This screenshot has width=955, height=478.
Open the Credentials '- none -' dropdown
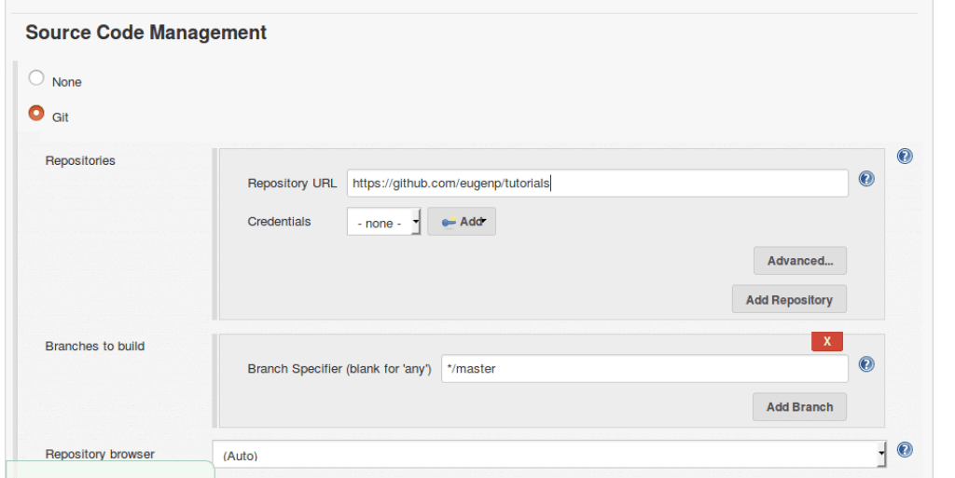click(x=383, y=222)
